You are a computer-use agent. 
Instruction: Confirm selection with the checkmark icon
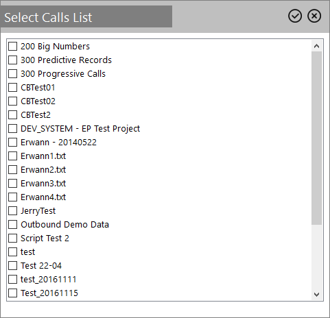click(295, 16)
